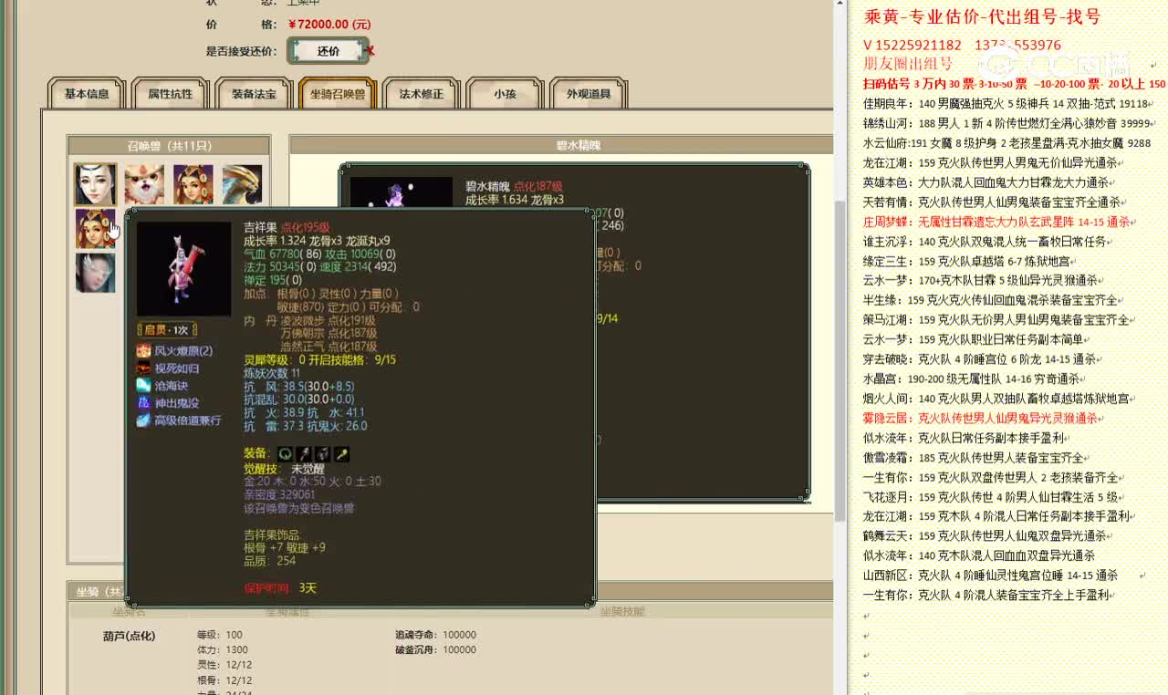Click the 沧海诀 skill name
This screenshot has height=695, width=1168.
[x=172, y=386]
